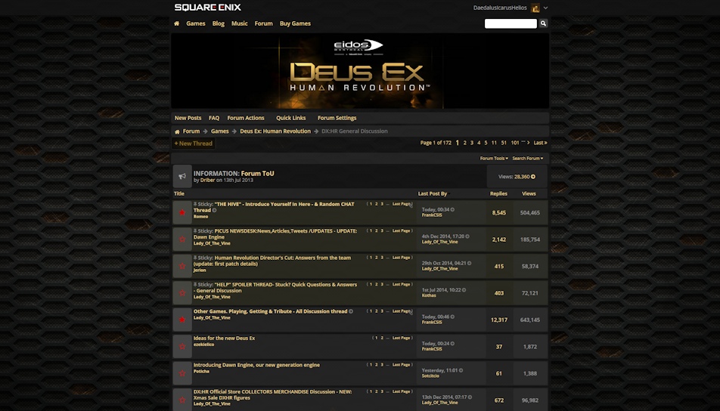This screenshot has height=411, width=720.
Task: Click star icon for Official Store COLLECTORS thread
Action: click(x=182, y=400)
